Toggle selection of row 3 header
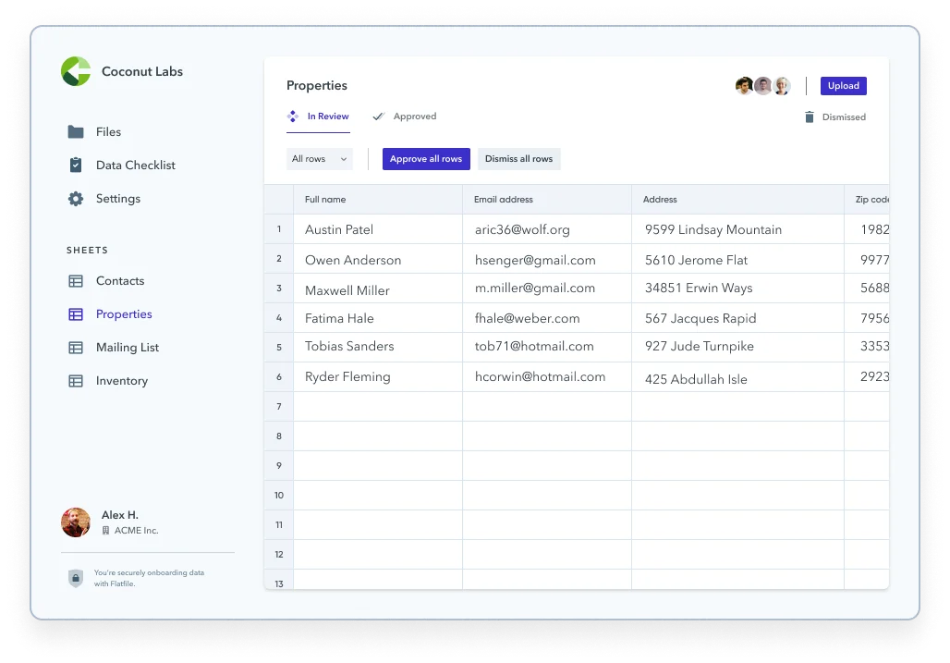This screenshot has width=950, height=663. (278, 289)
